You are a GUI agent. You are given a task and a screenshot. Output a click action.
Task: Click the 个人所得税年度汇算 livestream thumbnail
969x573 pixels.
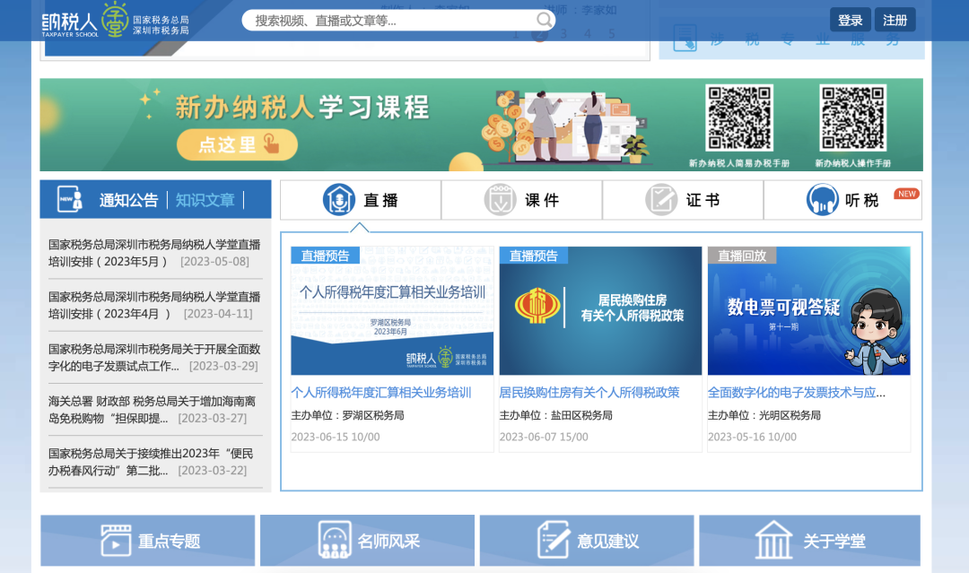click(x=392, y=310)
